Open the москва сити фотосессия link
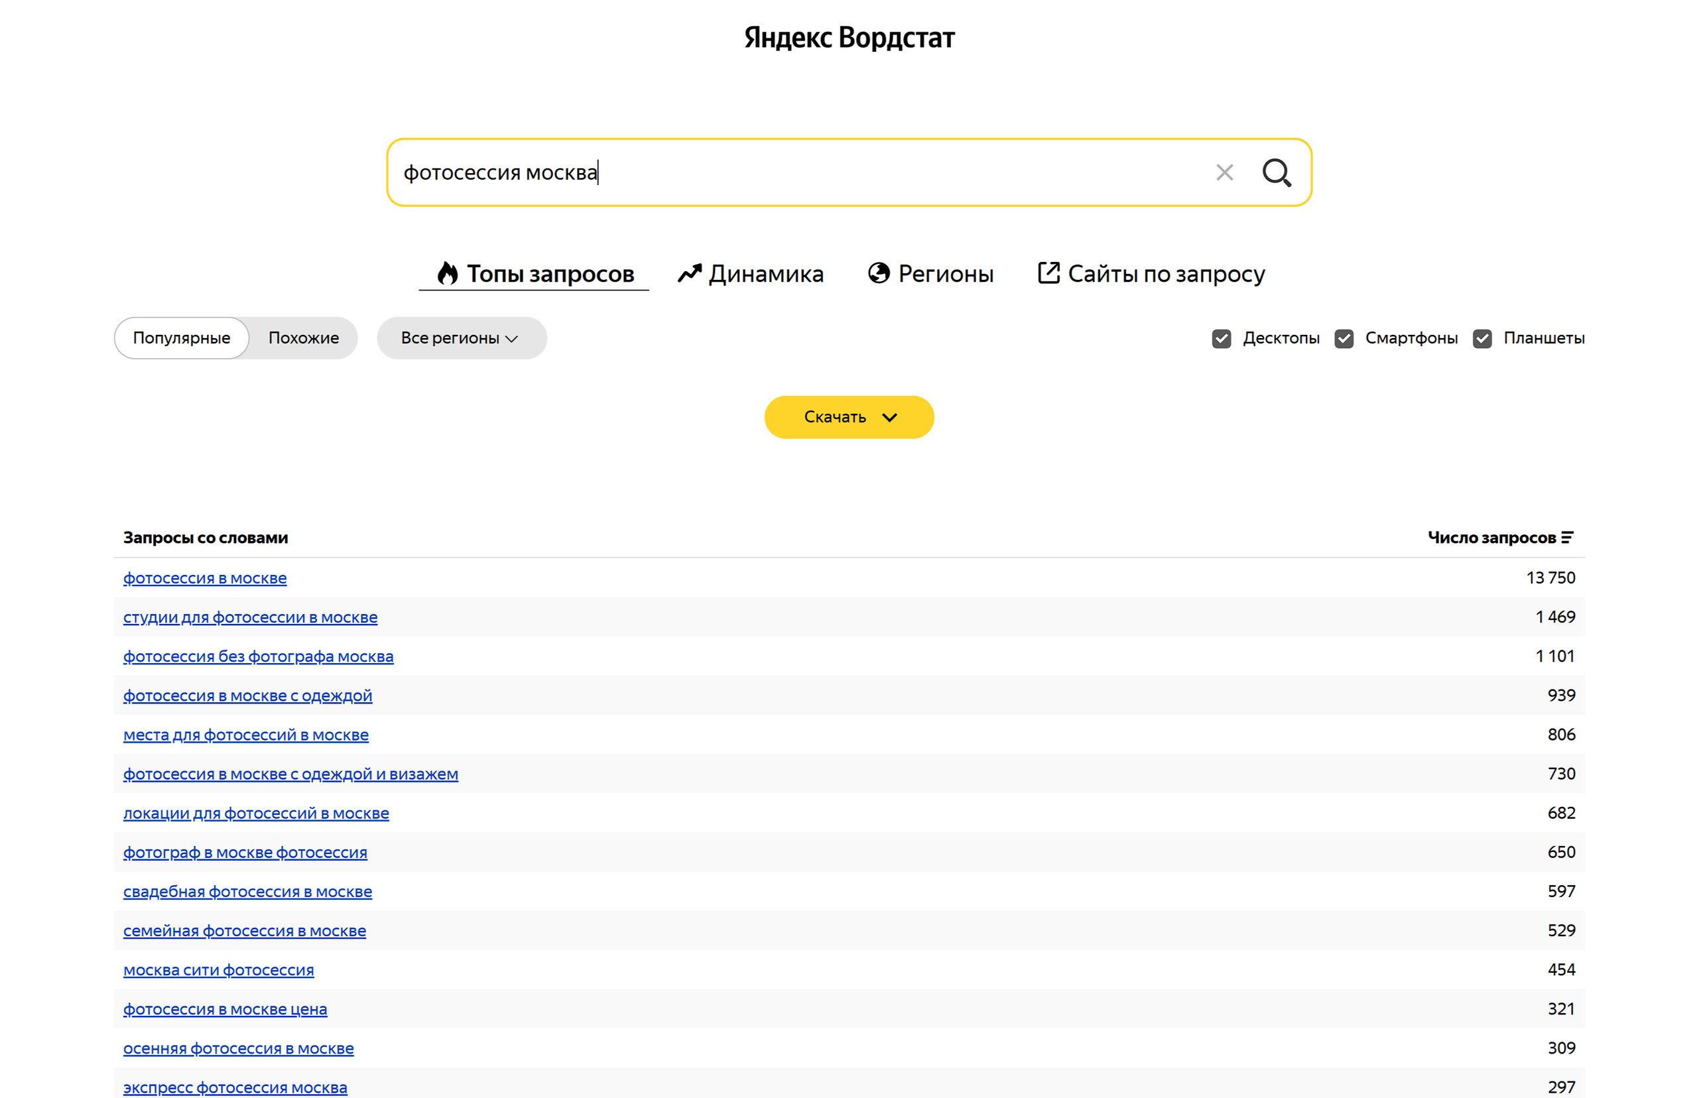Viewport: 1697px width, 1098px height. tap(219, 971)
